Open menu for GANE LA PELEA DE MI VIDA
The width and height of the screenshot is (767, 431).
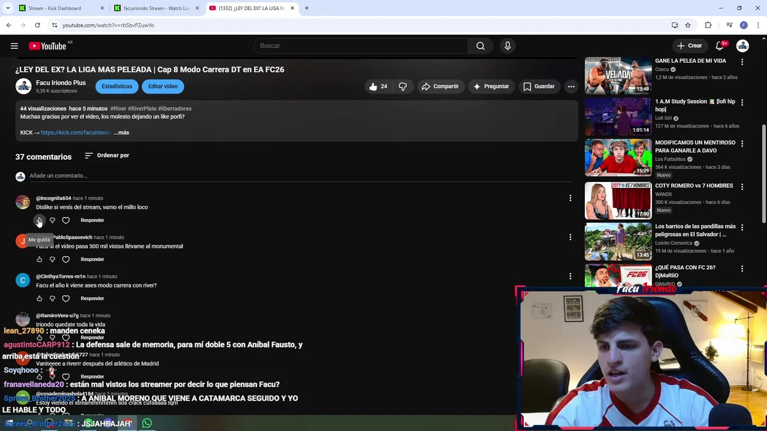point(742,62)
